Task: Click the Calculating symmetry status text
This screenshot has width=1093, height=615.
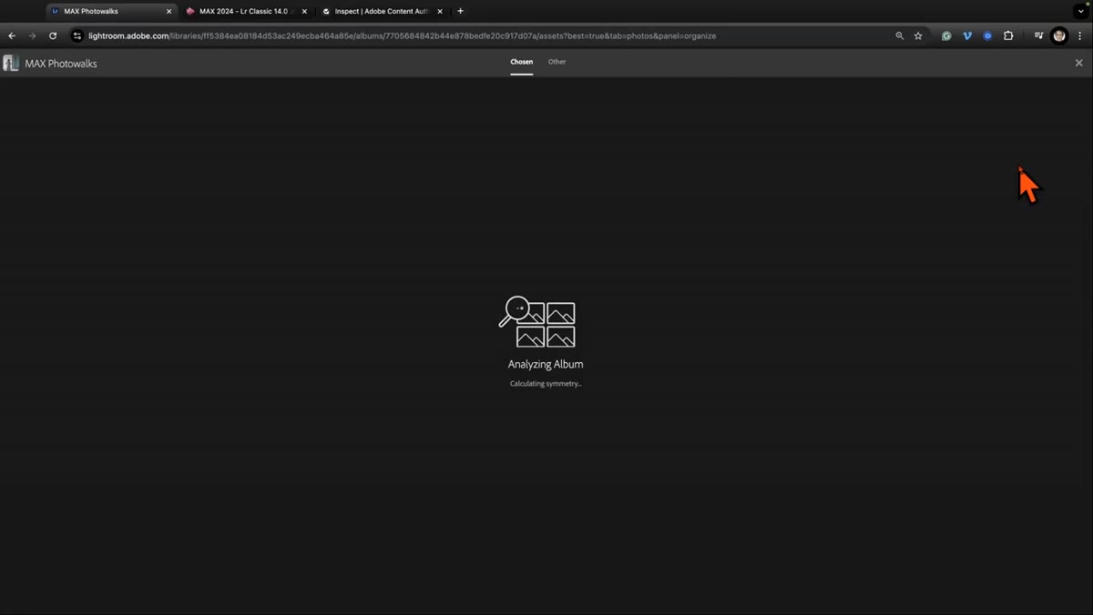Action: pos(546,384)
